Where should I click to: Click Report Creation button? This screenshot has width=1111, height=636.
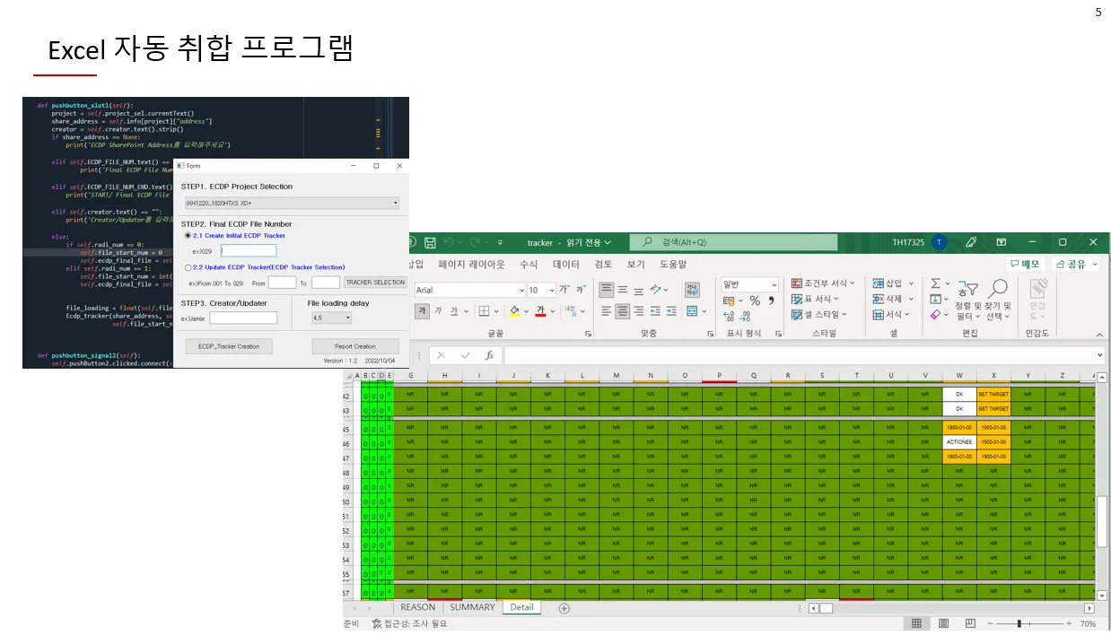point(357,346)
